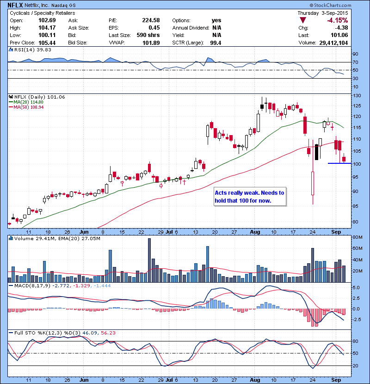Click the red down-triangle change indicator

point(302,20)
